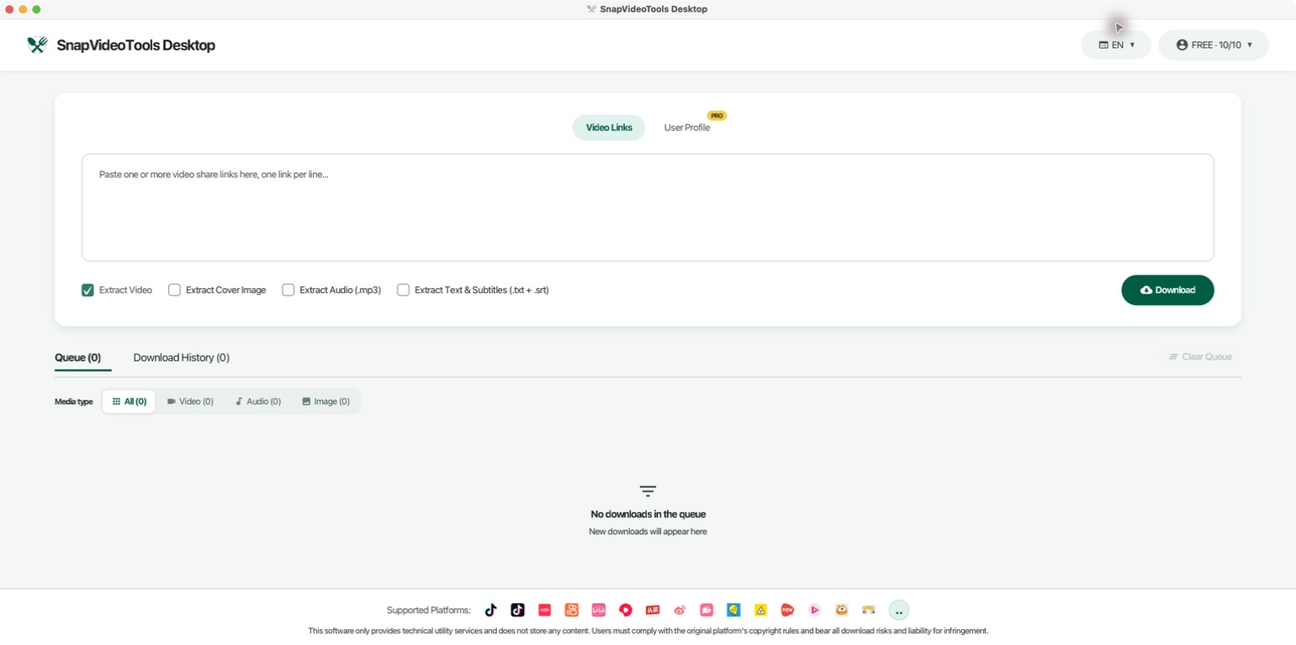Image resolution: width=1296 pixels, height=645 pixels.
Task: Click the 'Extract Audio (.mp3)' label text
Action: [x=340, y=290]
